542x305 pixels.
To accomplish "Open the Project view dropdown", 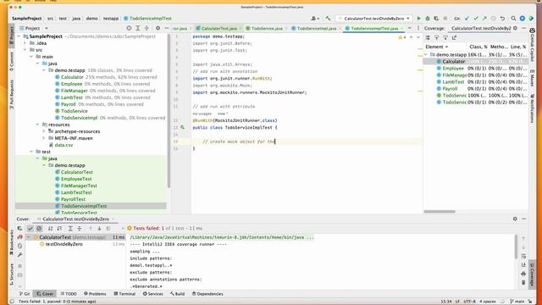I will pos(34,28).
